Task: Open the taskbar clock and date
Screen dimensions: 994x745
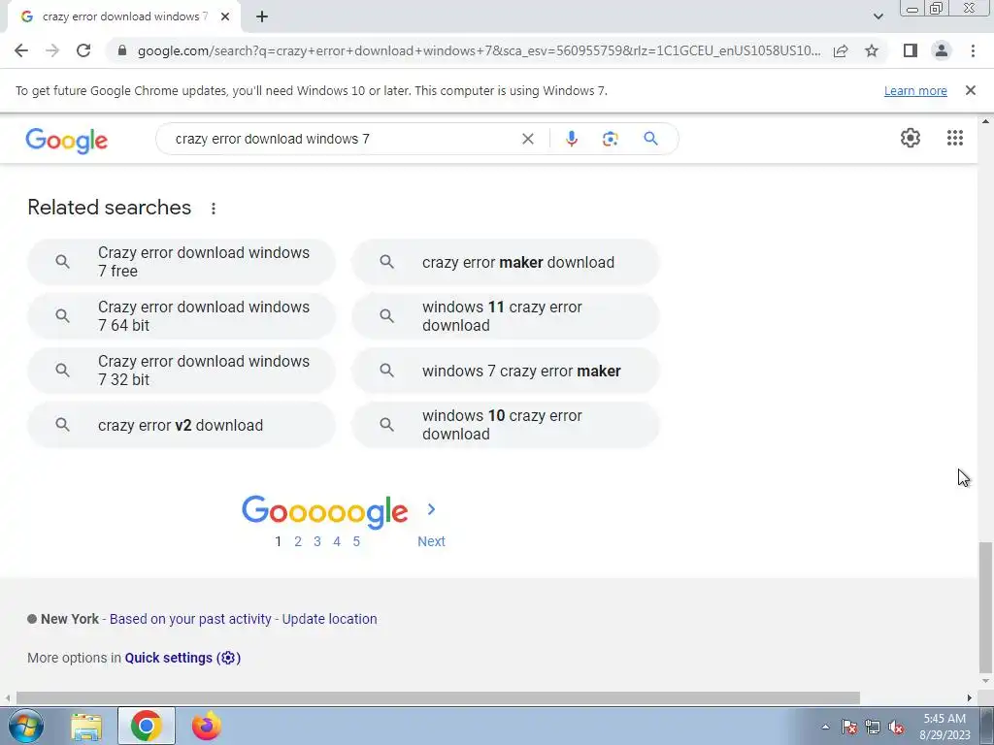Action: tap(944, 727)
